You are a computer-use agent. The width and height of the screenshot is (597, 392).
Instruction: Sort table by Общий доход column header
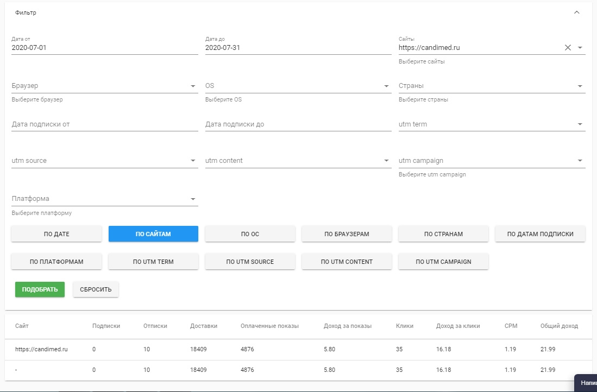[x=559, y=326]
